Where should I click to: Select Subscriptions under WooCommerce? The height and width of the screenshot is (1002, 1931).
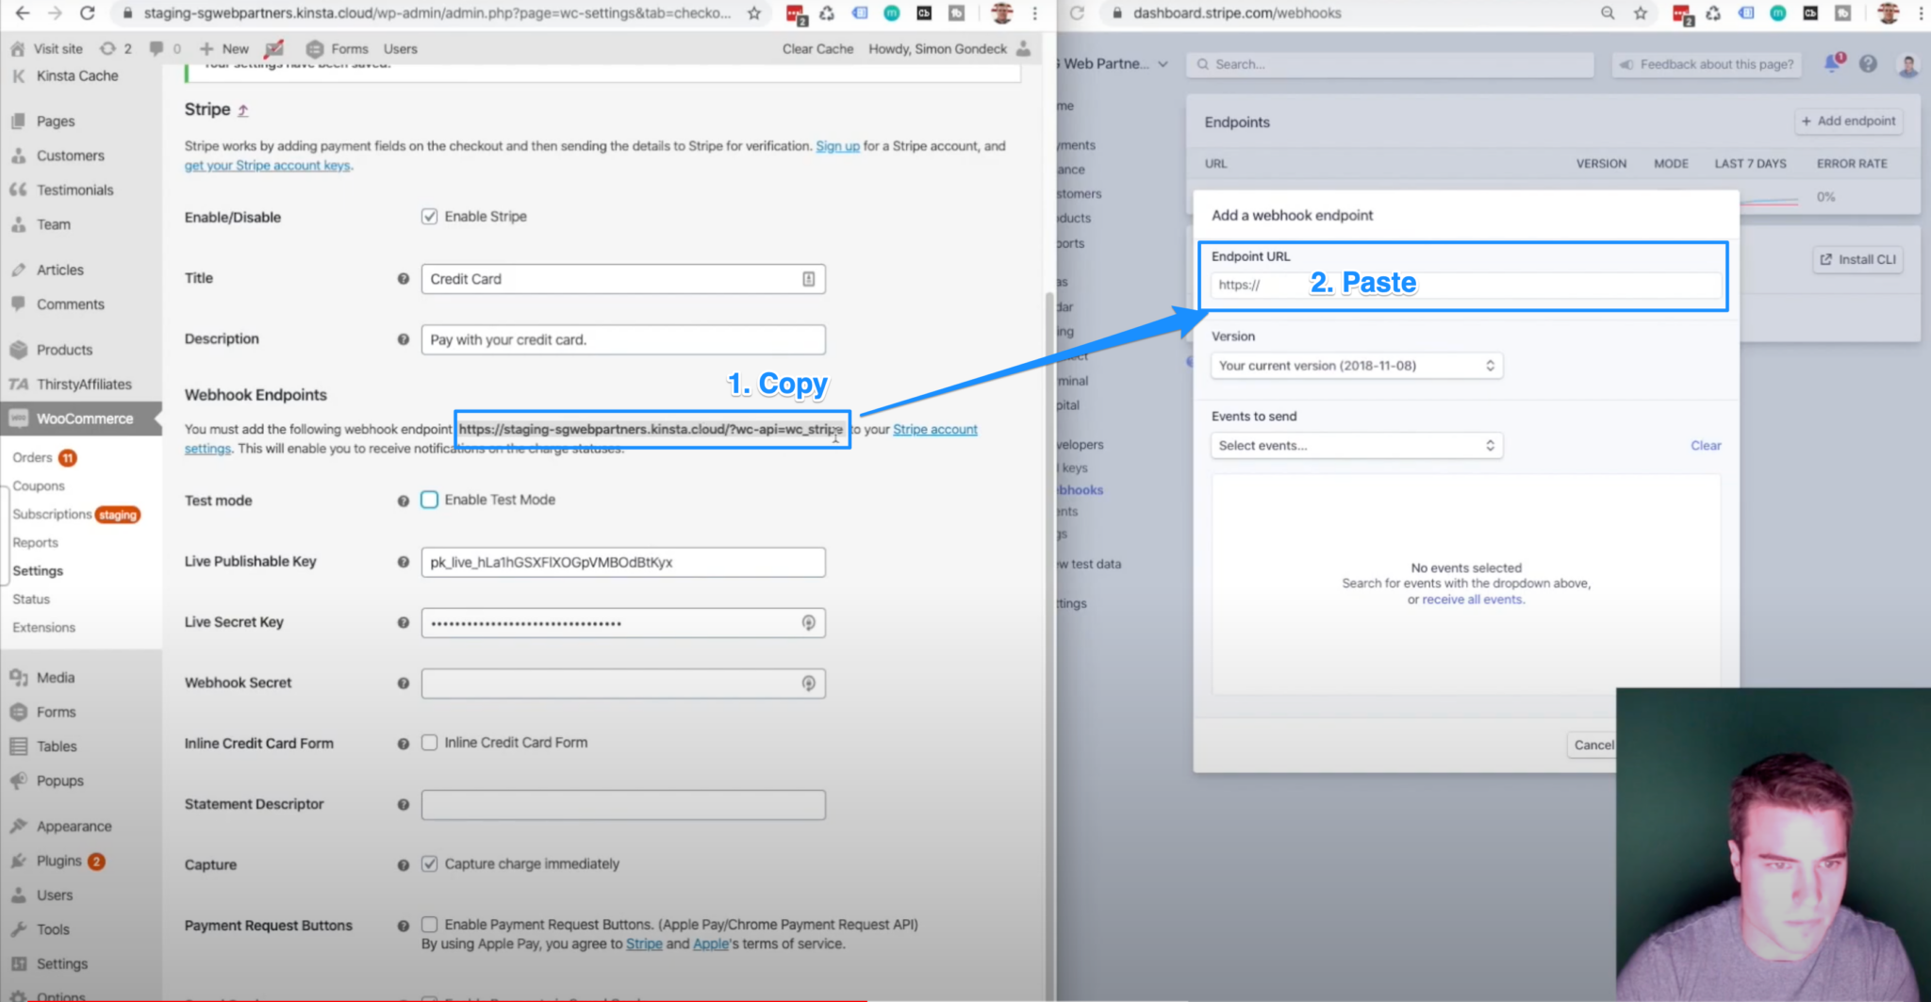pos(53,514)
